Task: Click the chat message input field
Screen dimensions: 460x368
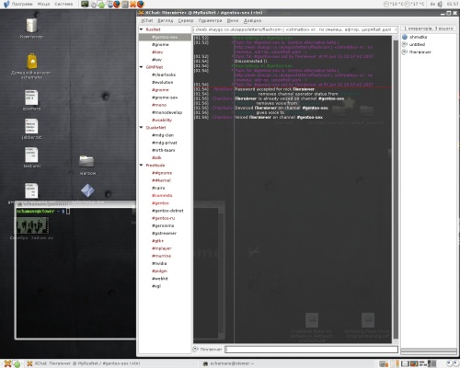Action: pyautogui.click(x=311, y=350)
